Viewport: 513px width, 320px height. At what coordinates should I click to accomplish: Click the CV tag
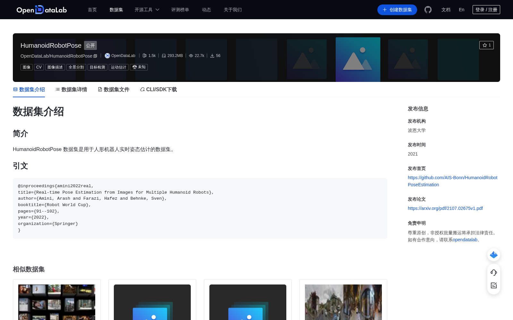click(39, 67)
